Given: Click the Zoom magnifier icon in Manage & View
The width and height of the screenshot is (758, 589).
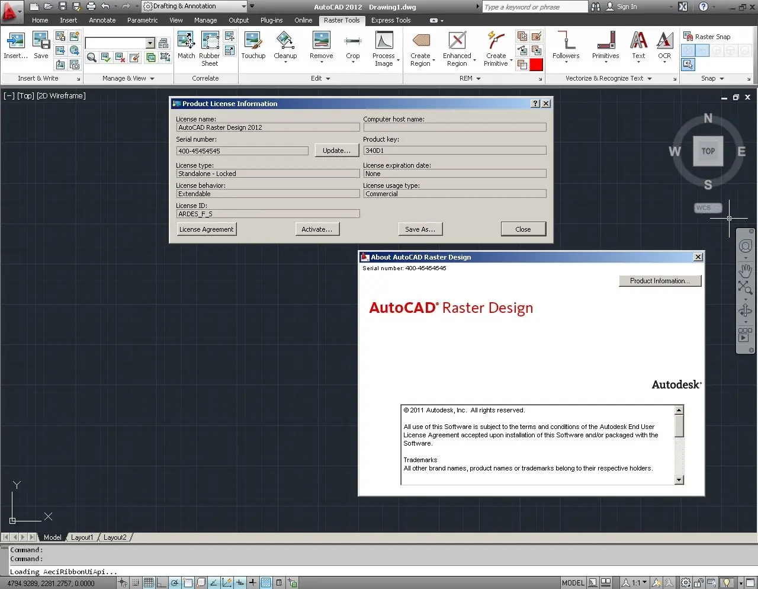Looking at the screenshot, I should point(92,57).
